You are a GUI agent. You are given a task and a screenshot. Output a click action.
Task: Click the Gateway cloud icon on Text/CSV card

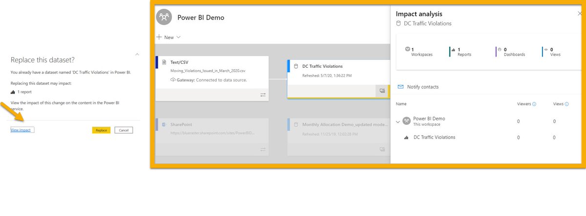173,79
